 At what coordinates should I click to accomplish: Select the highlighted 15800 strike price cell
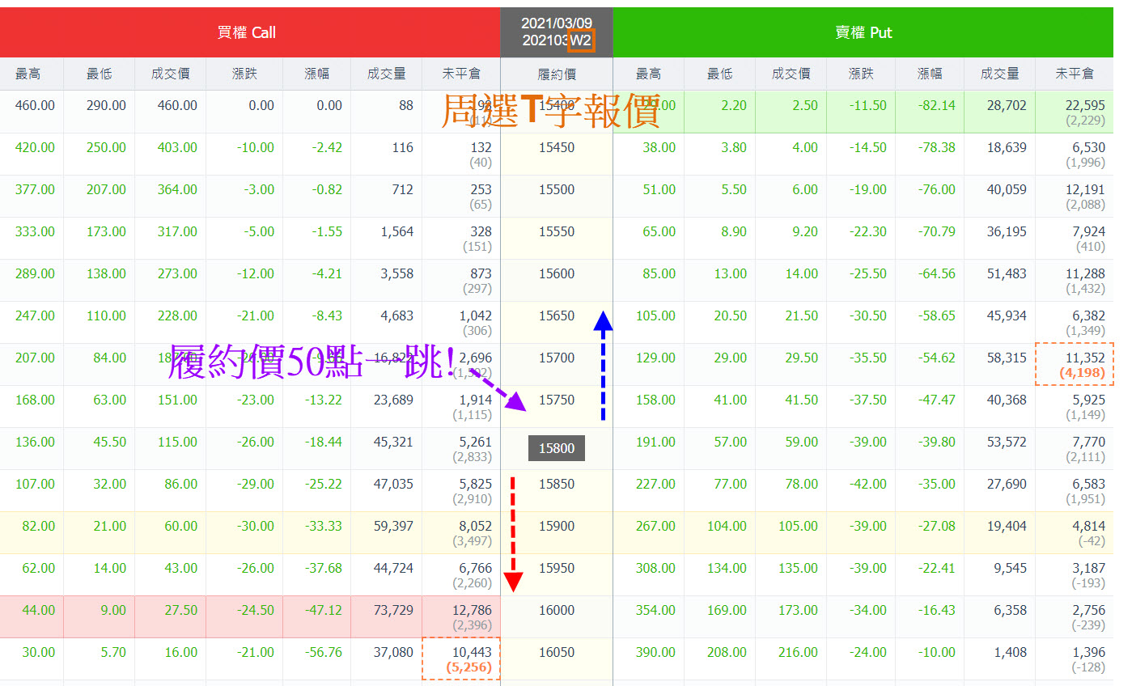(x=556, y=447)
